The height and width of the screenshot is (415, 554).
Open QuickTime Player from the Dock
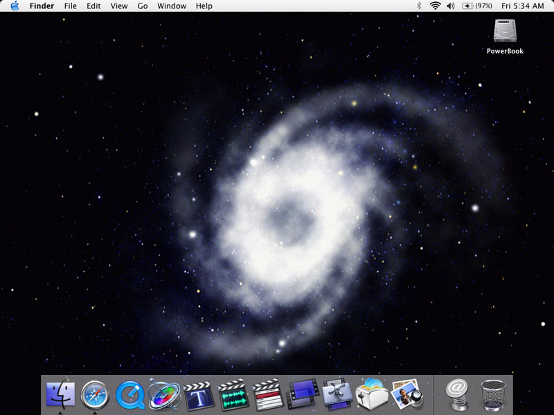click(129, 395)
